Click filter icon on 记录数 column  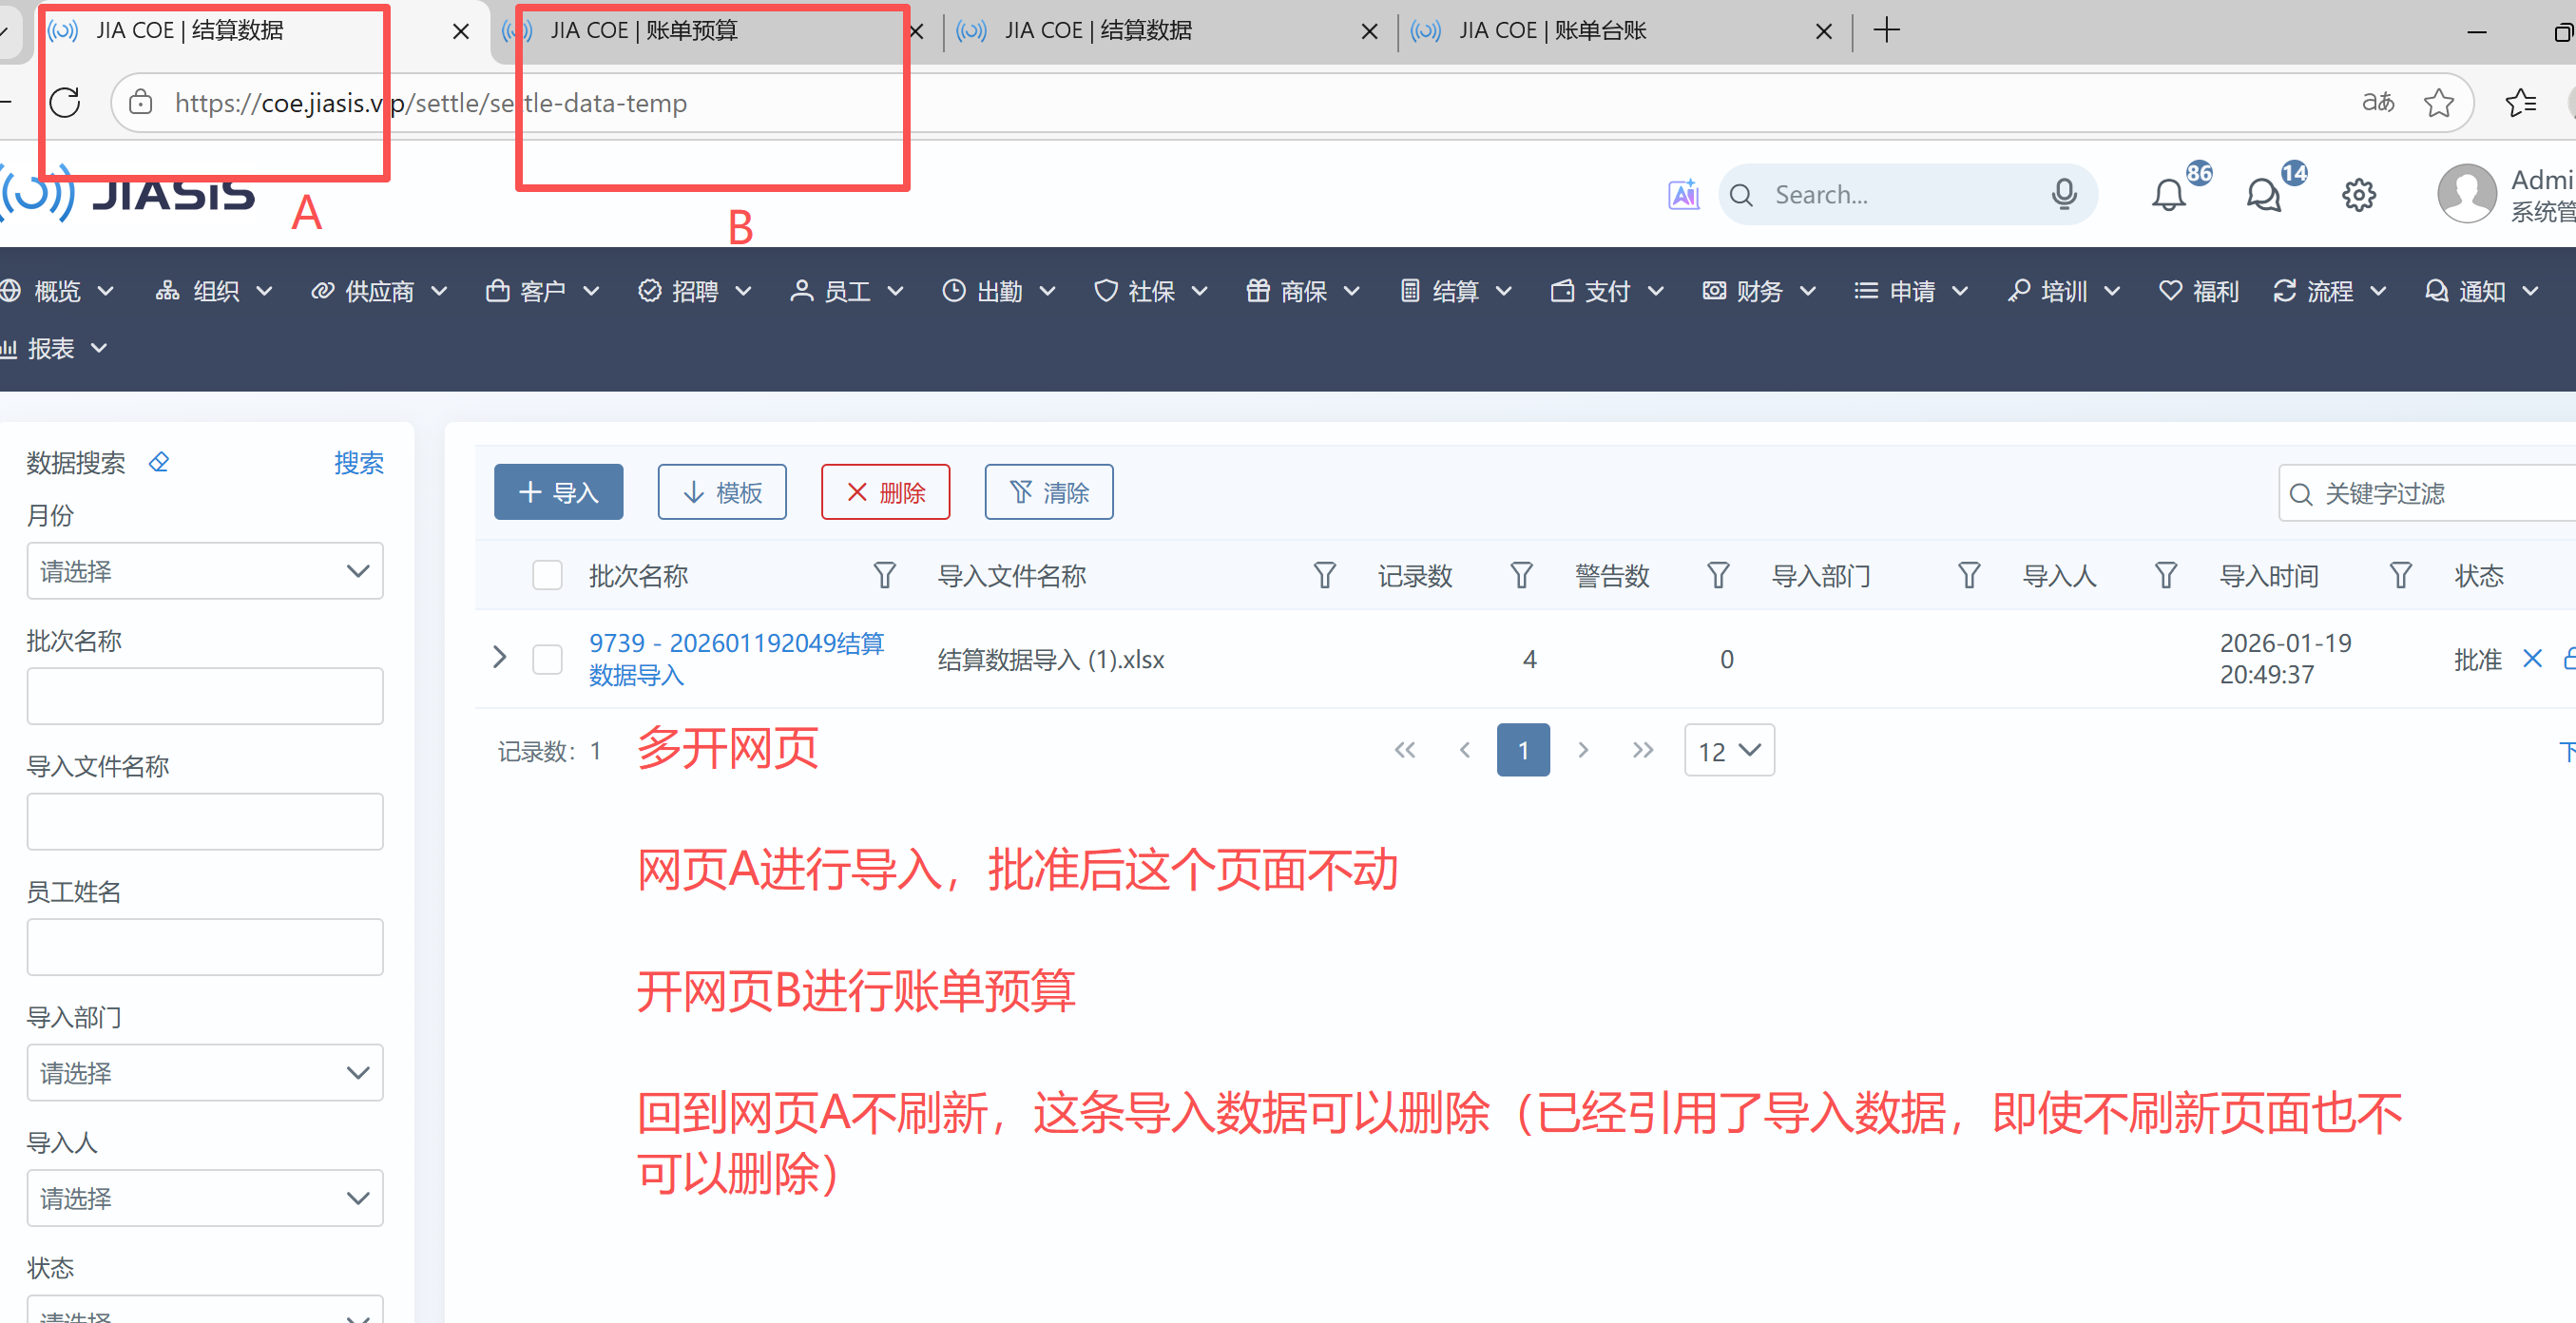point(1521,576)
